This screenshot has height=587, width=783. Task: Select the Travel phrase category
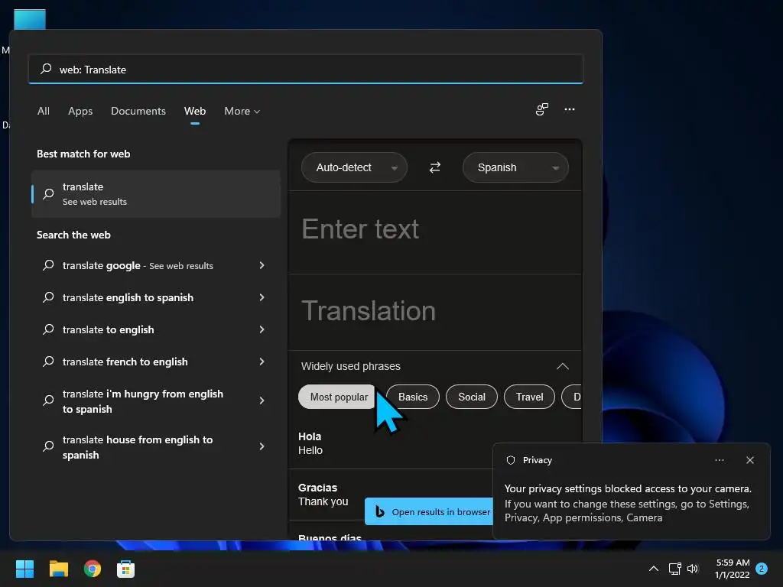[529, 397]
